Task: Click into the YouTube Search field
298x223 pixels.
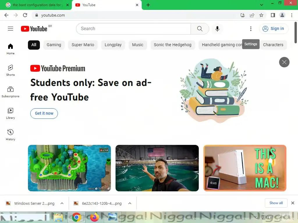Action: point(133,29)
